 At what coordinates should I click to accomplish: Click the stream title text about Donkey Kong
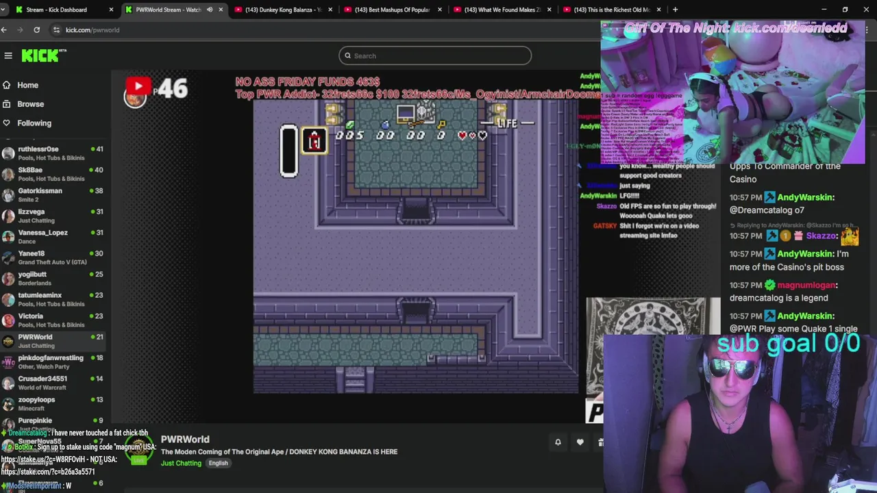[279, 452]
